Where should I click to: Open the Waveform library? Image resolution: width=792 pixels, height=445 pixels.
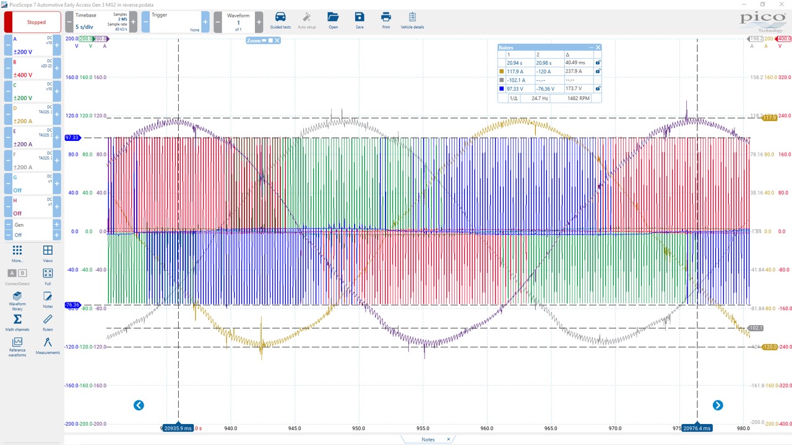(x=17, y=298)
